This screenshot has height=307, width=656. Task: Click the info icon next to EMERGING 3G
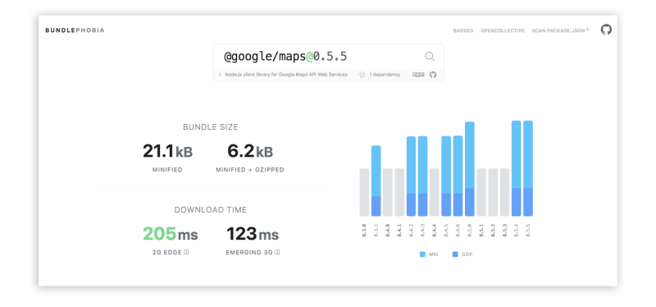click(277, 252)
